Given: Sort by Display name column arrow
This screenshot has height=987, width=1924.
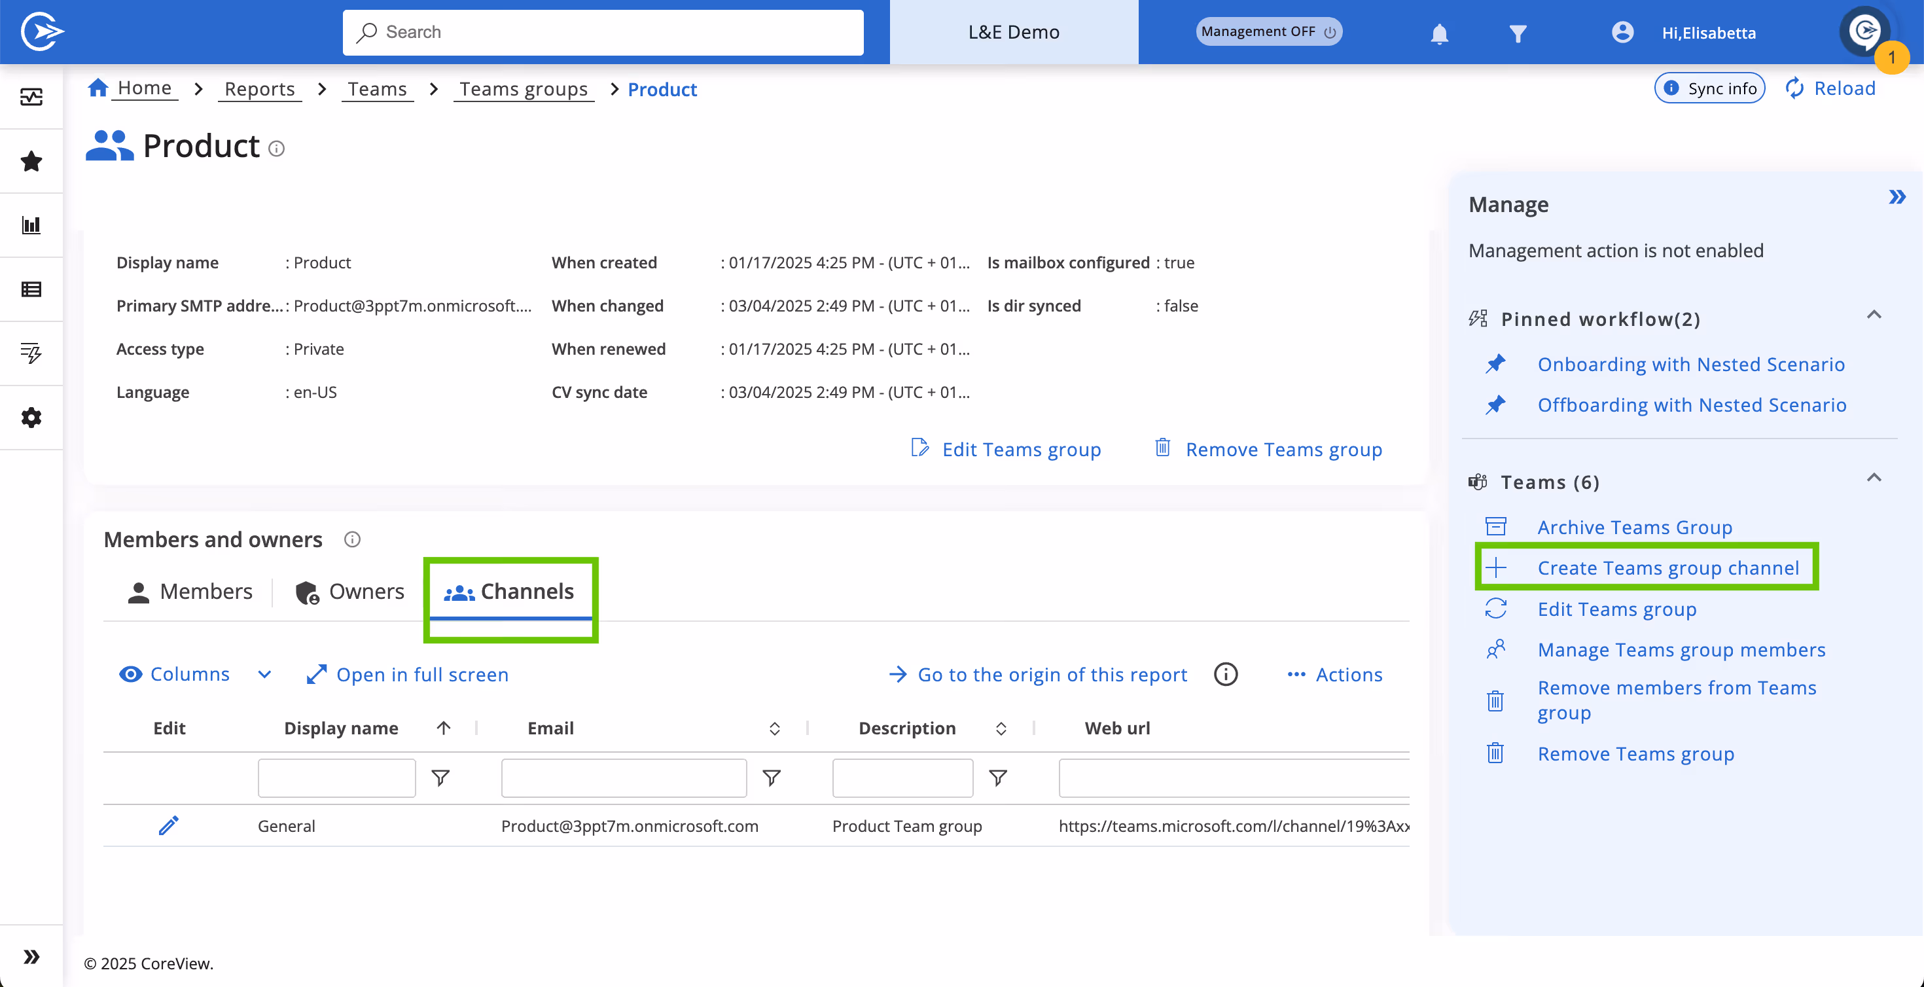Looking at the screenshot, I should coord(444,728).
